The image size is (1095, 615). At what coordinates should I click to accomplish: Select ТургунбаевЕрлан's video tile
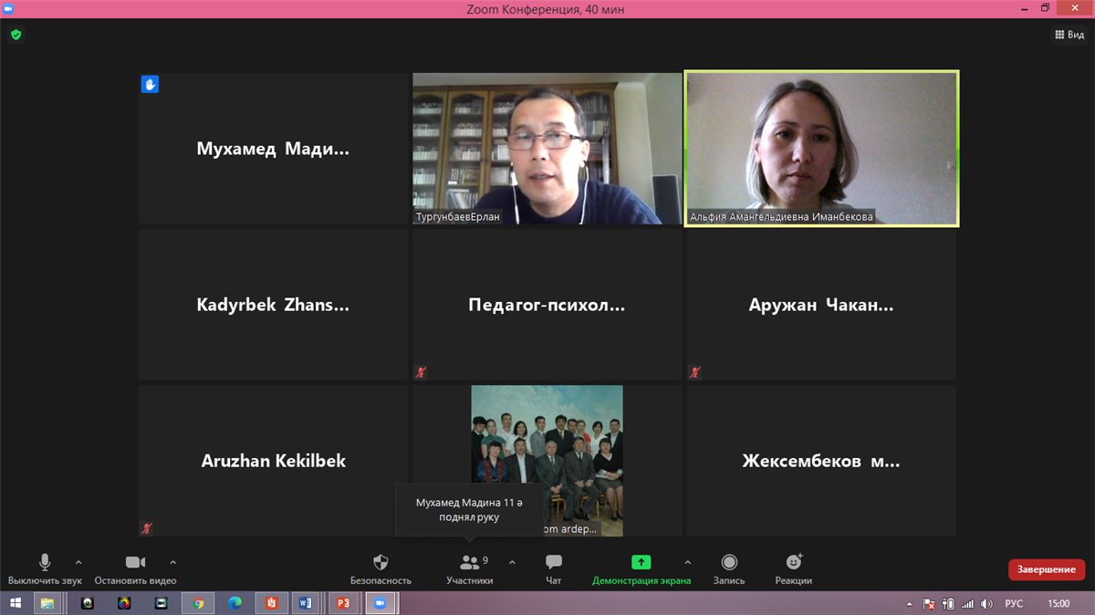click(547, 148)
